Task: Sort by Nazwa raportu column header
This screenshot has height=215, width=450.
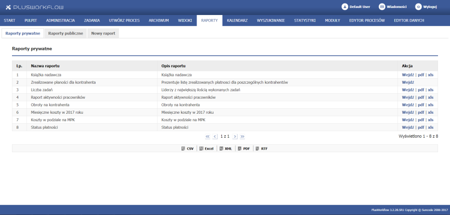Action: pos(45,66)
